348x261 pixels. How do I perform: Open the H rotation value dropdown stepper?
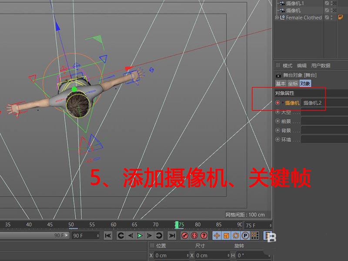pyautogui.click(x=268, y=256)
